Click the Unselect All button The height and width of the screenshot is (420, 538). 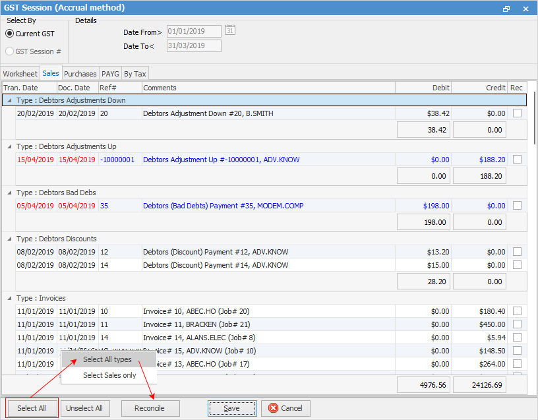[85, 408]
